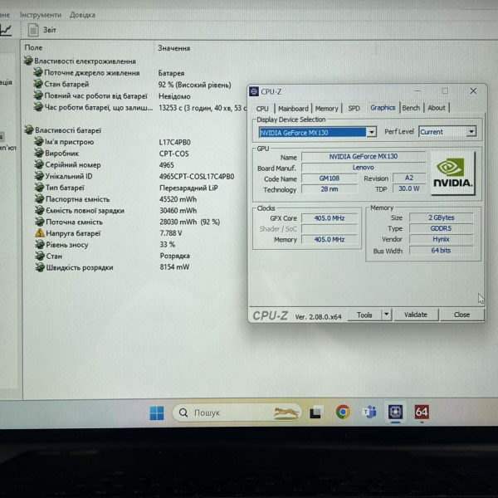Minimize the CPU-Z window
The width and height of the screenshot is (498, 498).
tap(417, 91)
